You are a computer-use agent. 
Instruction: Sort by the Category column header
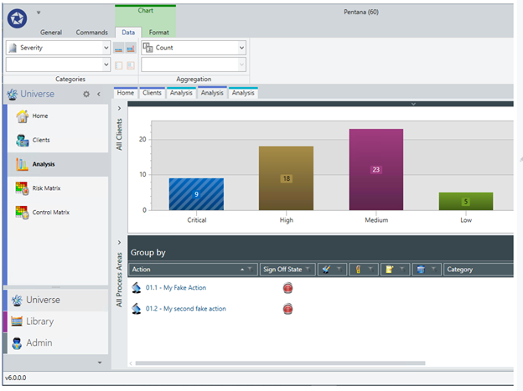pyautogui.click(x=479, y=270)
